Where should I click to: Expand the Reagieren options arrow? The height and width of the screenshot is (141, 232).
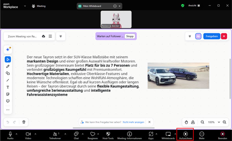(x=98, y=134)
